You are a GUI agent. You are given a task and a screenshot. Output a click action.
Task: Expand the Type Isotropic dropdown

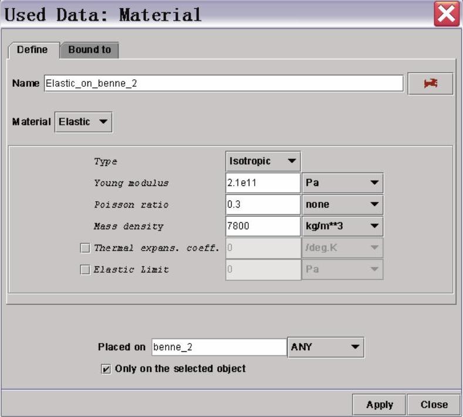click(263, 161)
